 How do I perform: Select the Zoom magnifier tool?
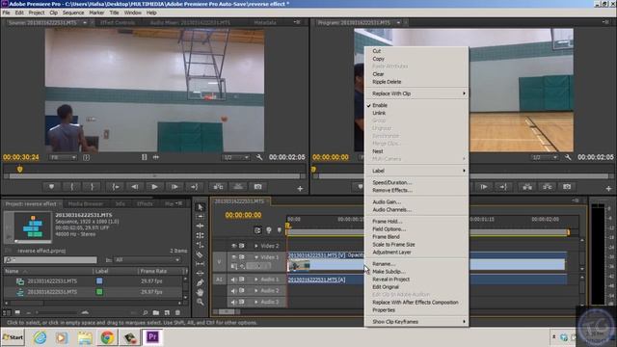(x=201, y=302)
